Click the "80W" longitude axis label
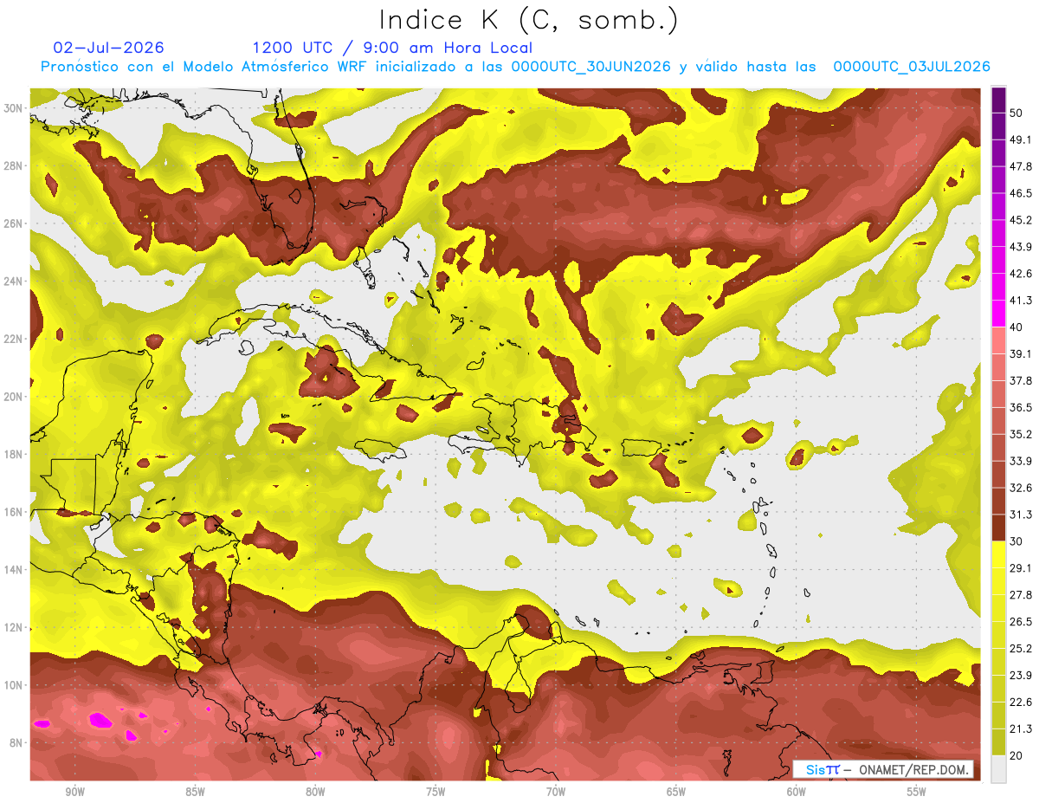The height and width of the screenshot is (803, 1039). (x=315, y=793)
